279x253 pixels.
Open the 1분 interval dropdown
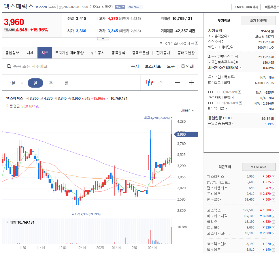pyautogui.click(x=14, y=82)
